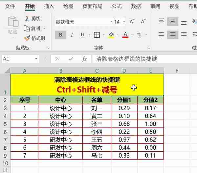Click header cell 序号

tap(25, 100)
